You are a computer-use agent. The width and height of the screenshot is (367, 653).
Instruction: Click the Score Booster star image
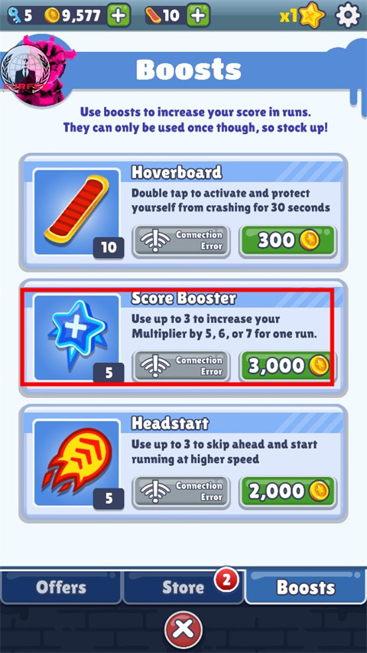[77, 337]
